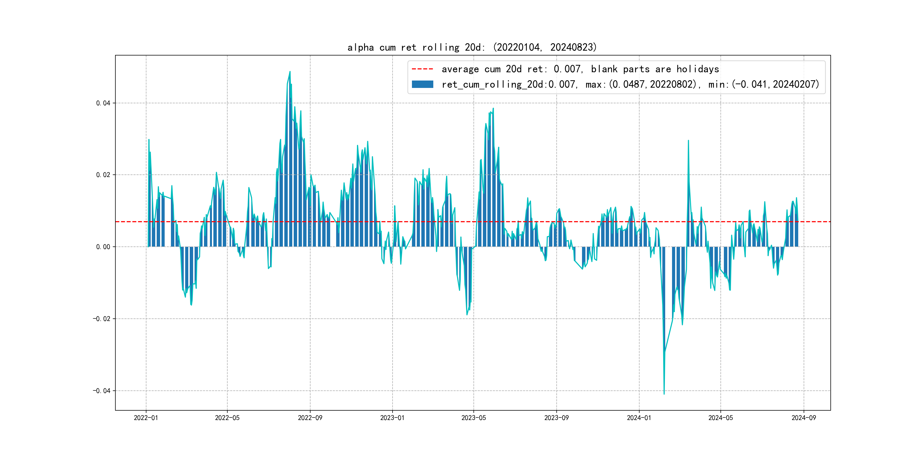Click the 0.00 y-axis tick label
This screenshot has height=461, width=923.
(x=103, y=247)
